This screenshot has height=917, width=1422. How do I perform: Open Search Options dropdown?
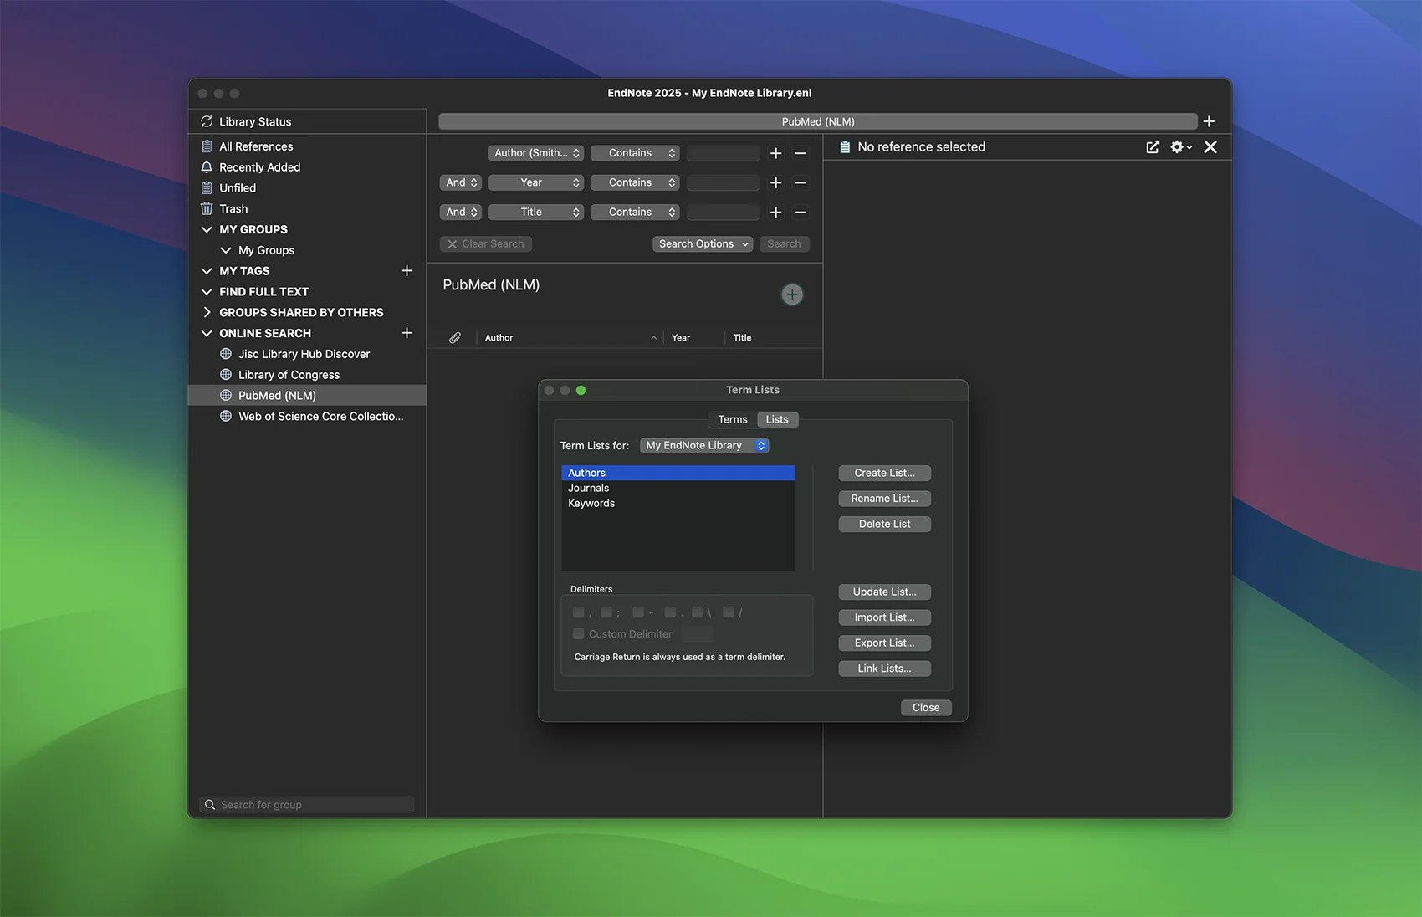703,244
